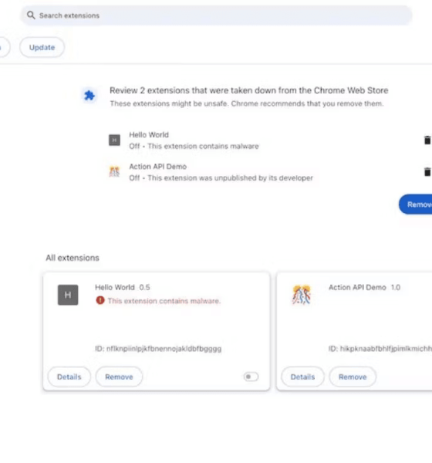Viewport: 432px width, 463px height.
Task: Click the Update button
Action: click(x=42, y=47)
